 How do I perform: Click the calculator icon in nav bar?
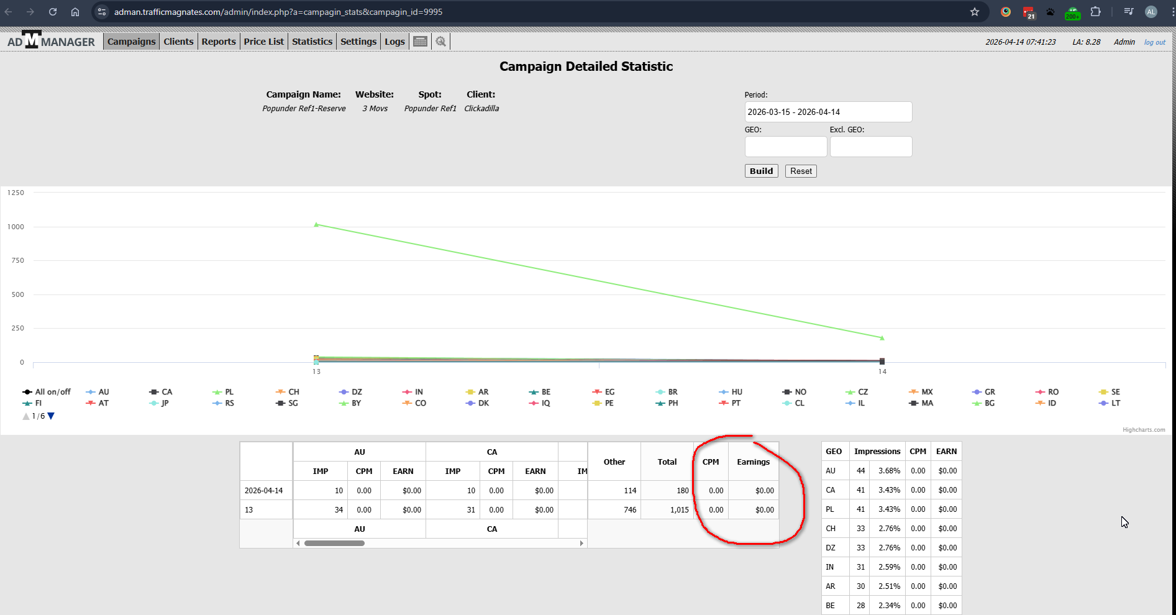(421, 42)
